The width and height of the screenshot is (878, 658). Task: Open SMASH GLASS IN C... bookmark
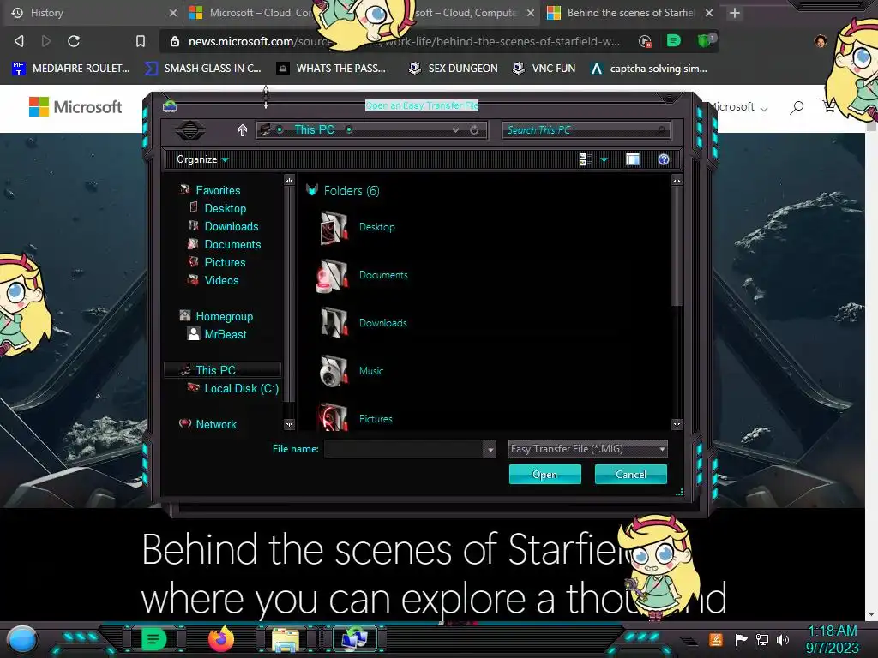tap(202, 69)
